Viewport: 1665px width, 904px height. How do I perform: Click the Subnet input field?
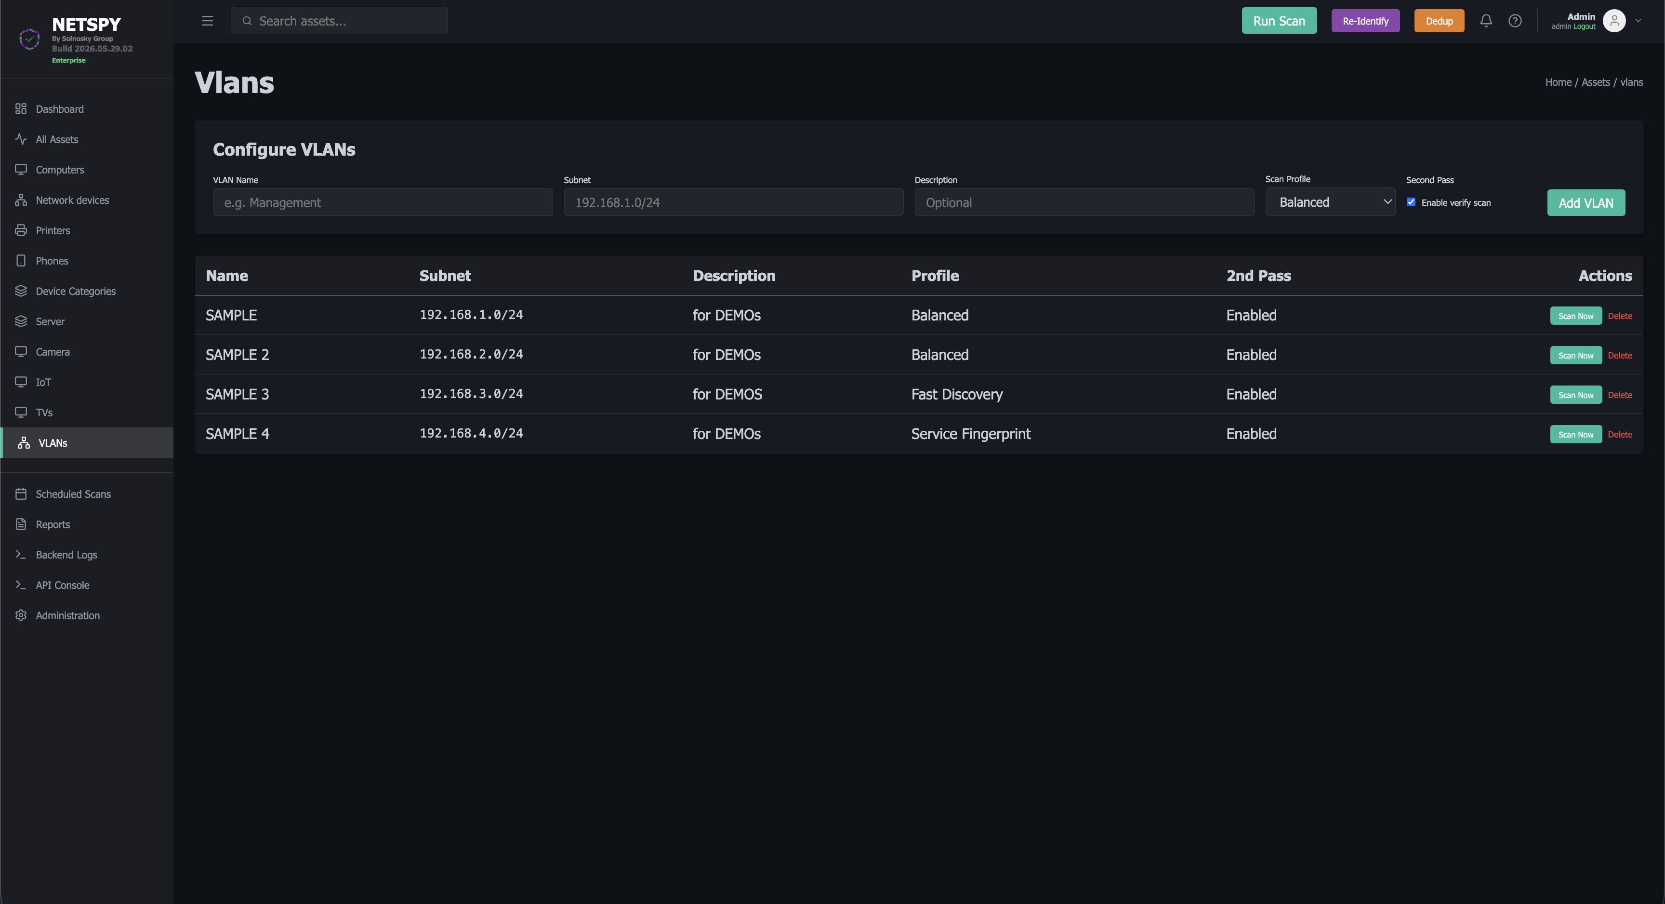(734, 202)
